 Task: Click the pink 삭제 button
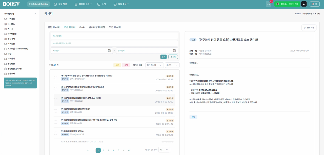[x=126, y=65]
